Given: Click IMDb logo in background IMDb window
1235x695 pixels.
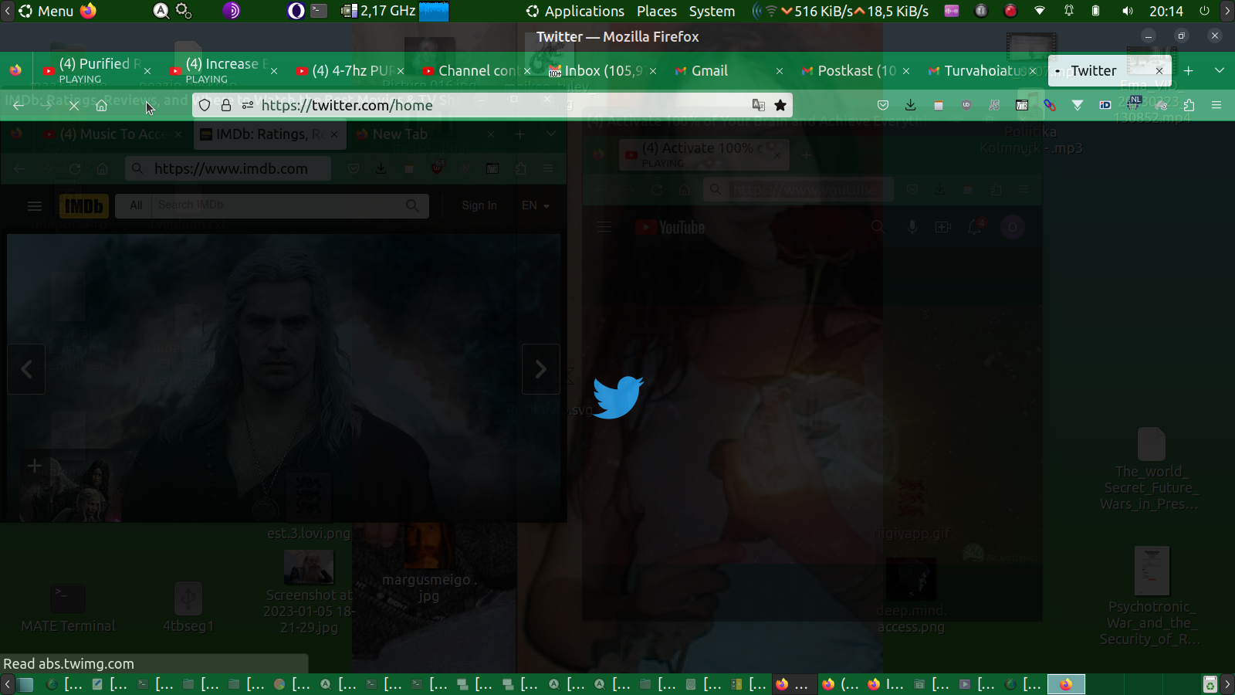Looking at the screenshot, I should (x=83, y=206).
